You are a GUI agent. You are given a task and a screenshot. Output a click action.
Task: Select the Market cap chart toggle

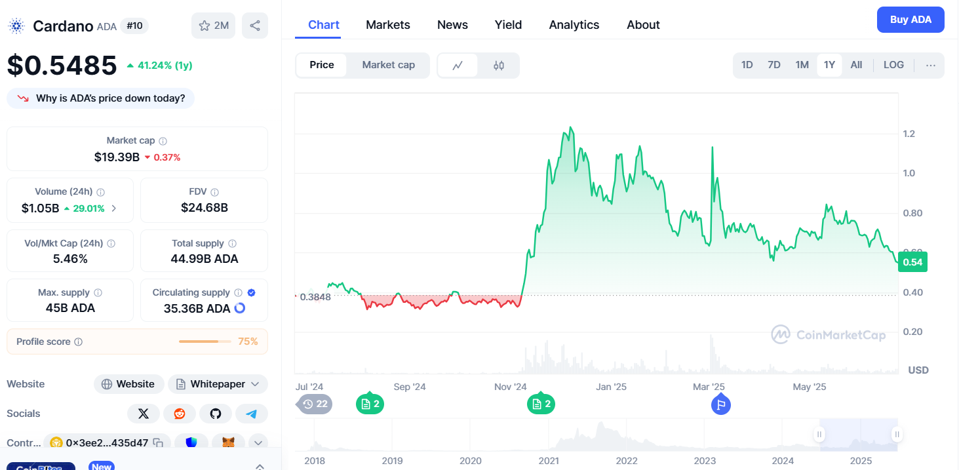(x=389, y=65)
